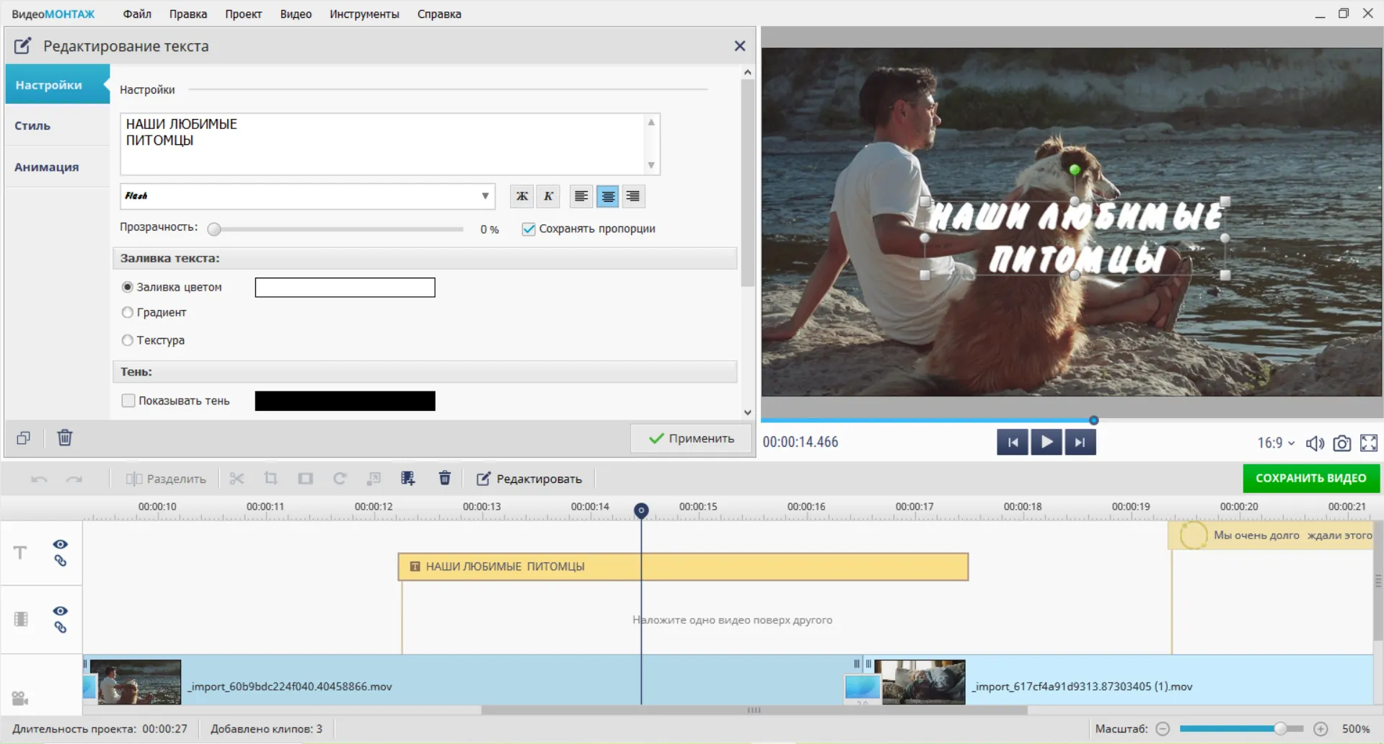Delete text via trash icon in editing panel
Image resolution: width=1384 pixels, height=744 pixels.
65,438
